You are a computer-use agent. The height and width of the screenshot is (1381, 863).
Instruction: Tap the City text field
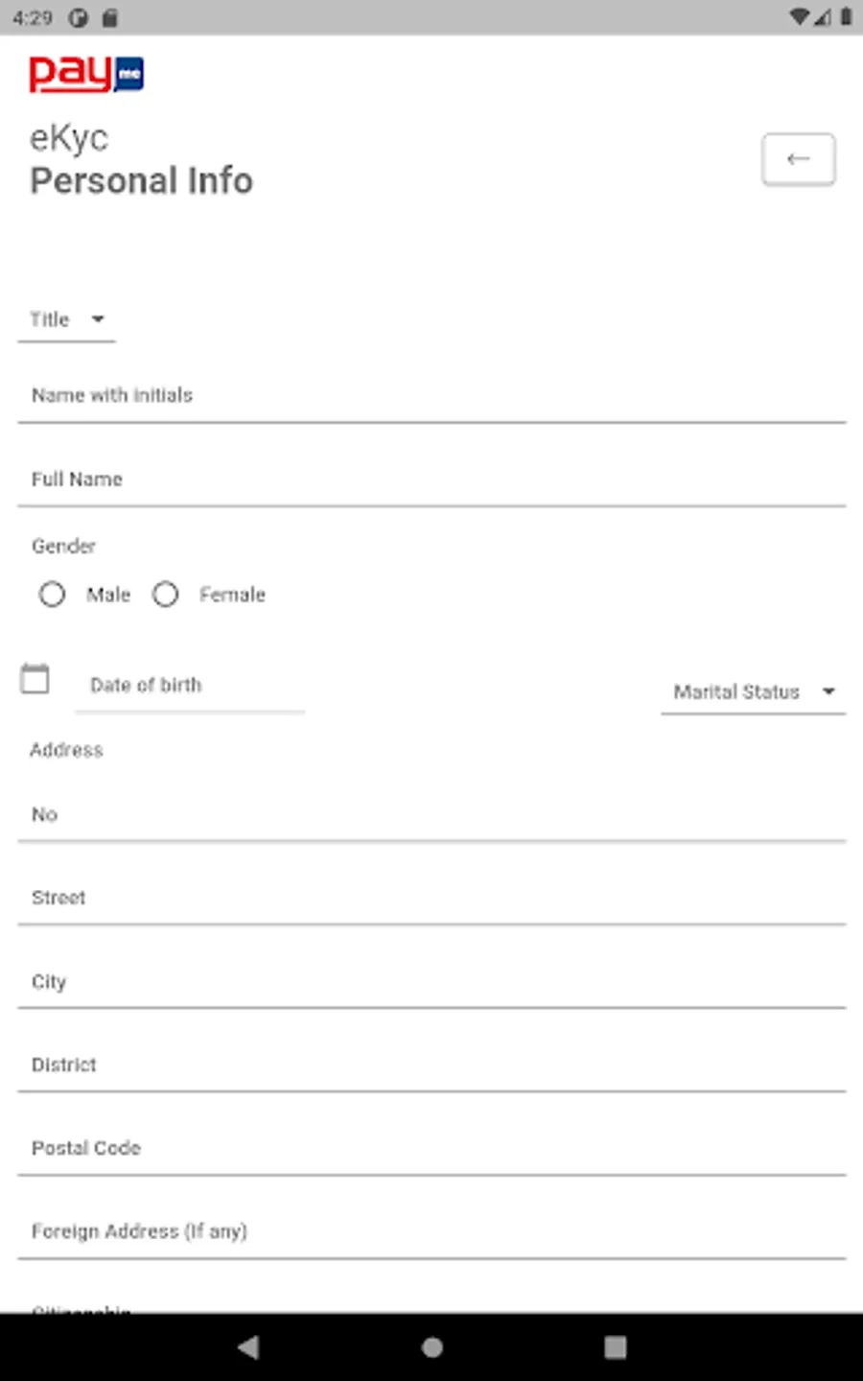coord(431,981)
